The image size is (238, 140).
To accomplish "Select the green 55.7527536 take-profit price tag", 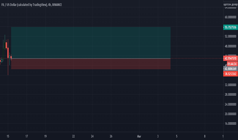I will click(x=230, y=27).
